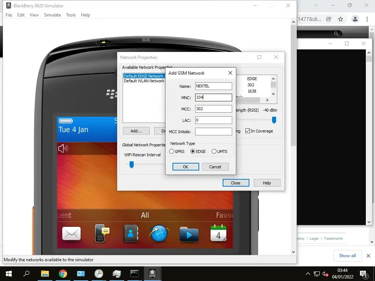Select the UMTS network type

click(219, 151)
